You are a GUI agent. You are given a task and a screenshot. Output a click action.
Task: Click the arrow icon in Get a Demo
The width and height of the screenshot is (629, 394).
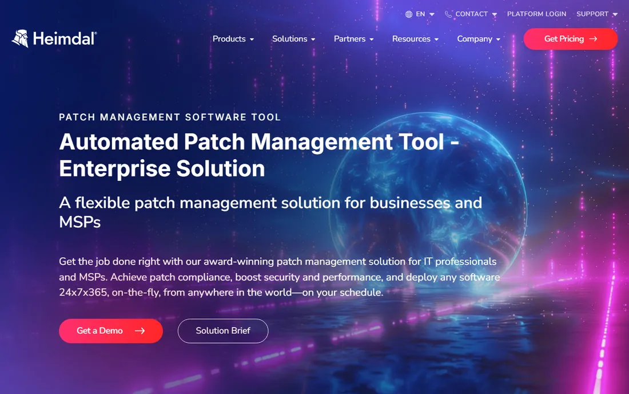tap(140, 331)
